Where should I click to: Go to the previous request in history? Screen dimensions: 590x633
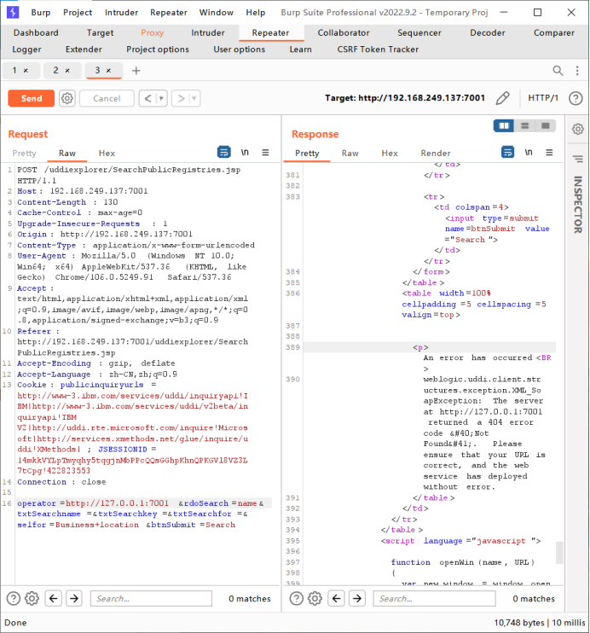tap(148, 98)
